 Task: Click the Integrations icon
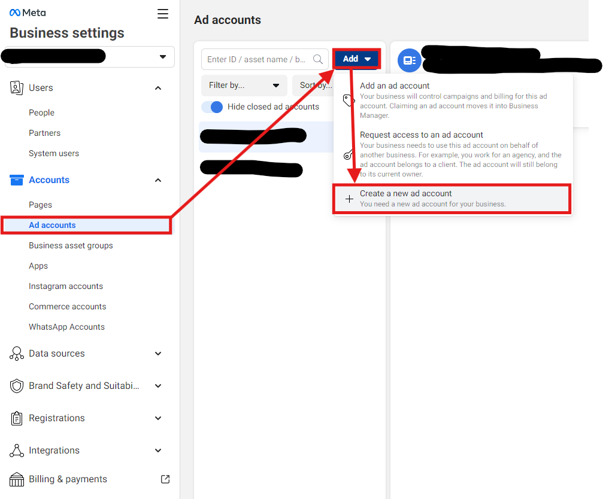17,451
